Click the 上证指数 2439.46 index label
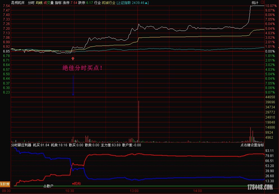279x194 pixels. click(133, 3)
